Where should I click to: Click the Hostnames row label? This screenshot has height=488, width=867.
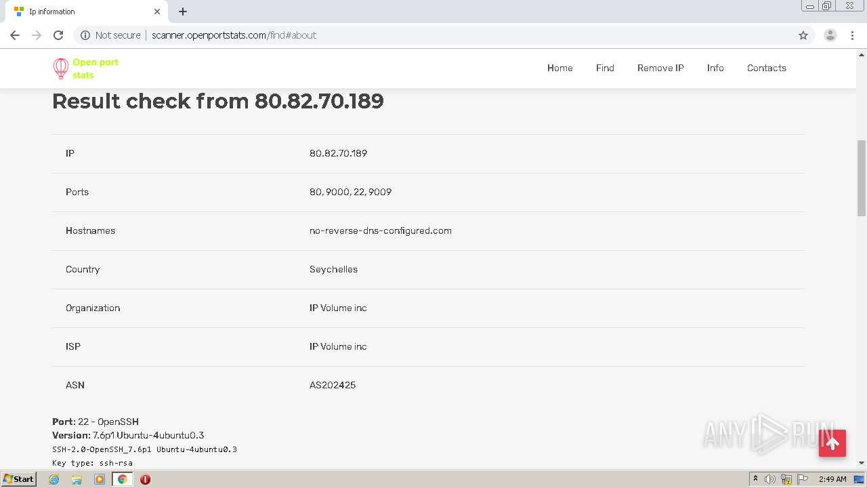[x=90, y=230]
